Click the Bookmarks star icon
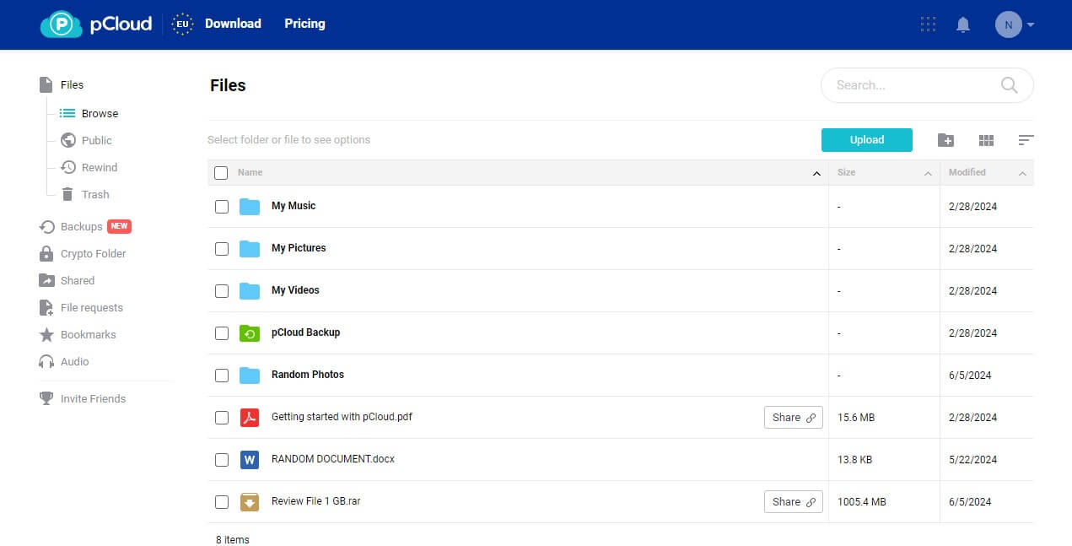Viewport: 1072px width, 546px height. click(x=46, y=334)
